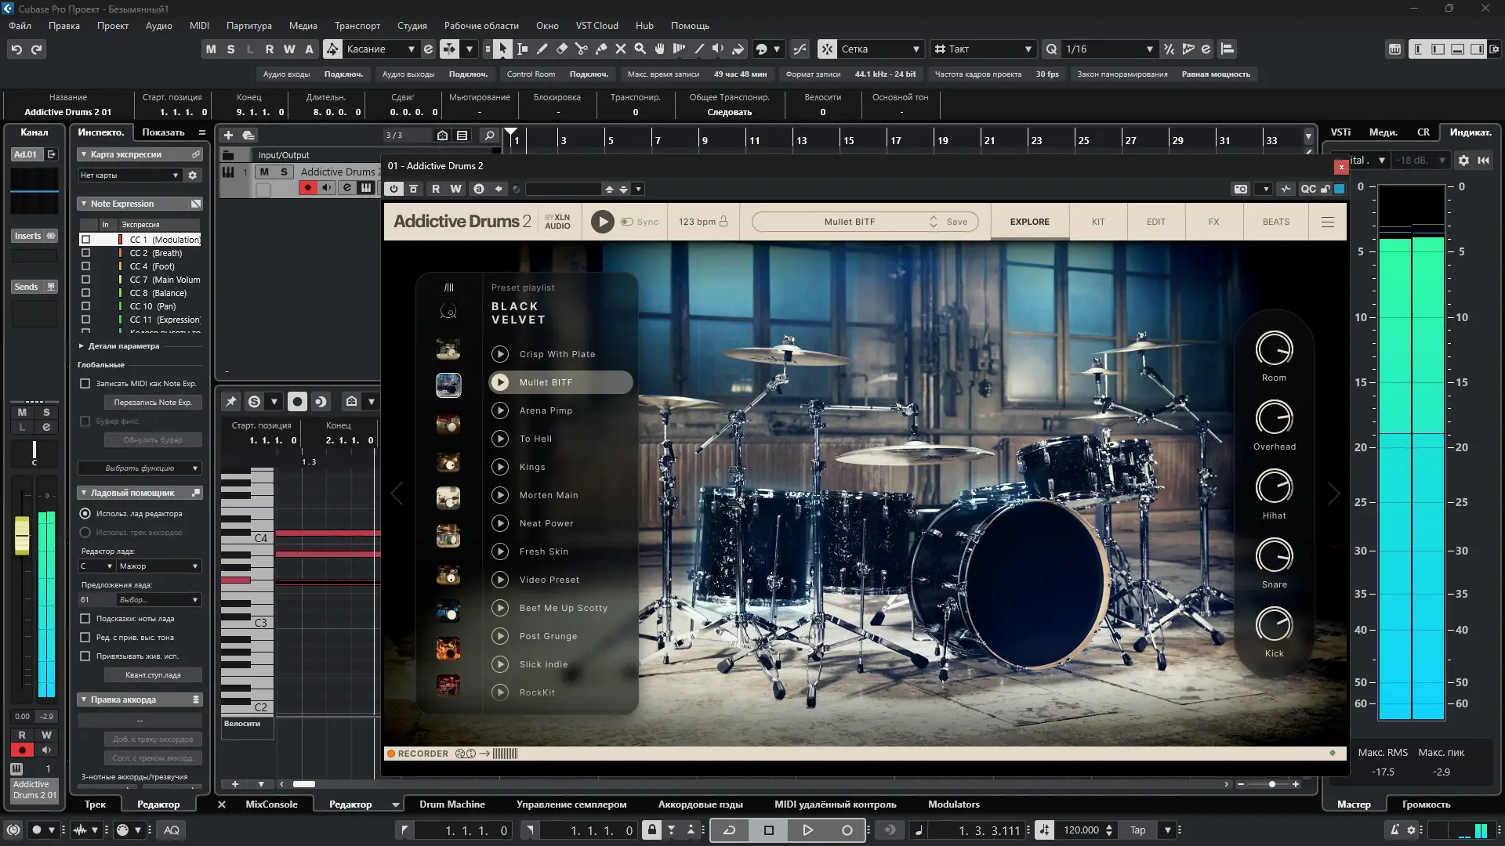Click the Room level knob
Image resolution: width=1505 pixels, height=846 pixels.
[1274, 349]
